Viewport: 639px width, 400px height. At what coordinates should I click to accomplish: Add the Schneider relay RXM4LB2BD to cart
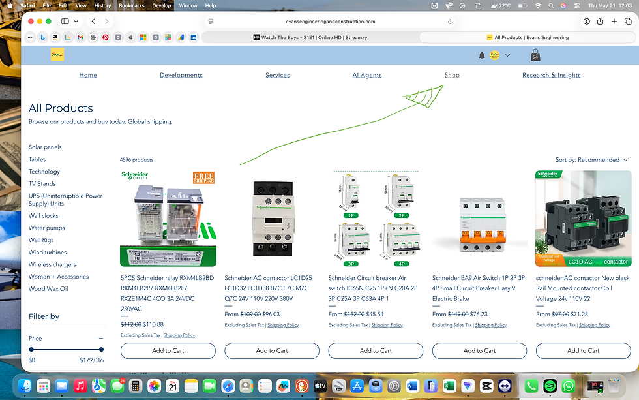pyautogui.click(x=168, y=350)
